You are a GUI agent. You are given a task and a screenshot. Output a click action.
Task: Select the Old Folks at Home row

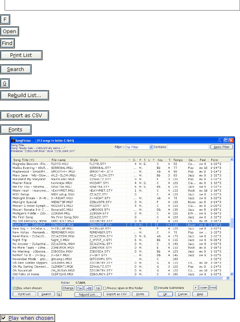coord(121,274)
